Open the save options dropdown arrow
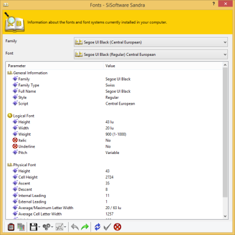The image size is (235, 235). [x=39, y=227]
